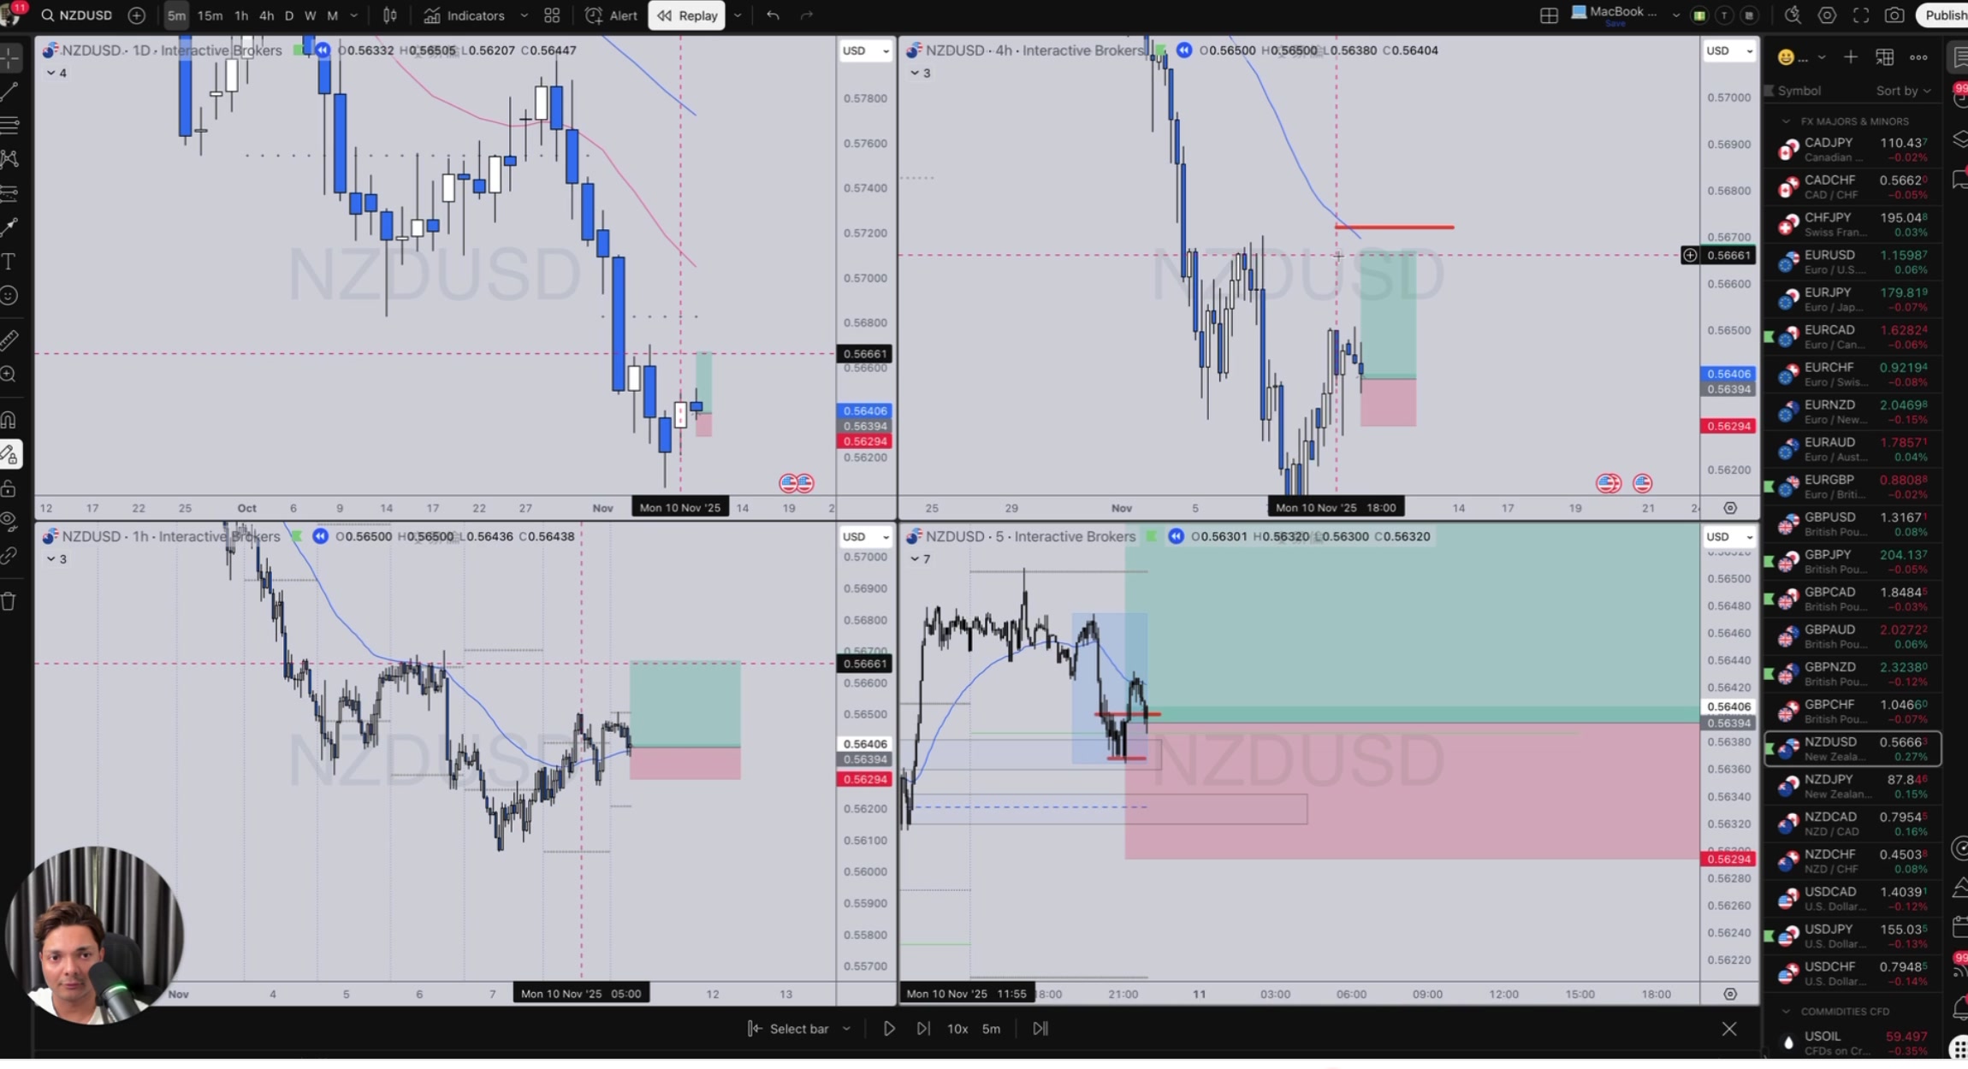Viewport: 1968px width, 1069px height.
Task: Remove drawings with the trash icon
Action: pos(9,602)
